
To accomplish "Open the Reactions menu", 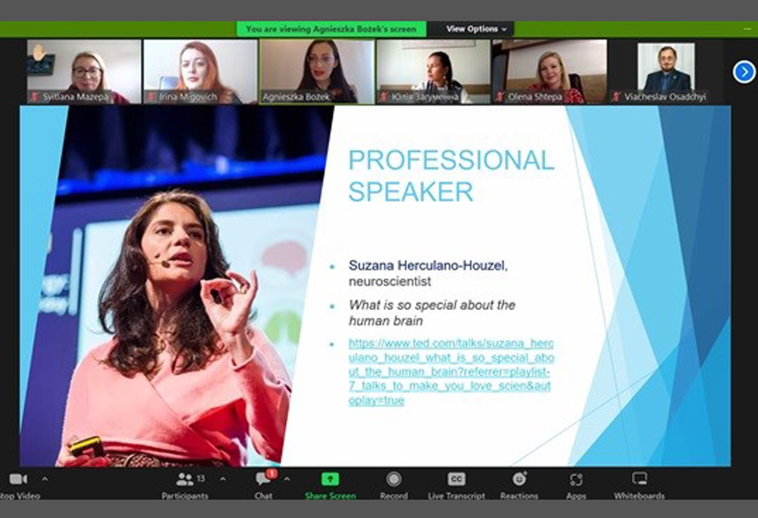I will (519, 486).
